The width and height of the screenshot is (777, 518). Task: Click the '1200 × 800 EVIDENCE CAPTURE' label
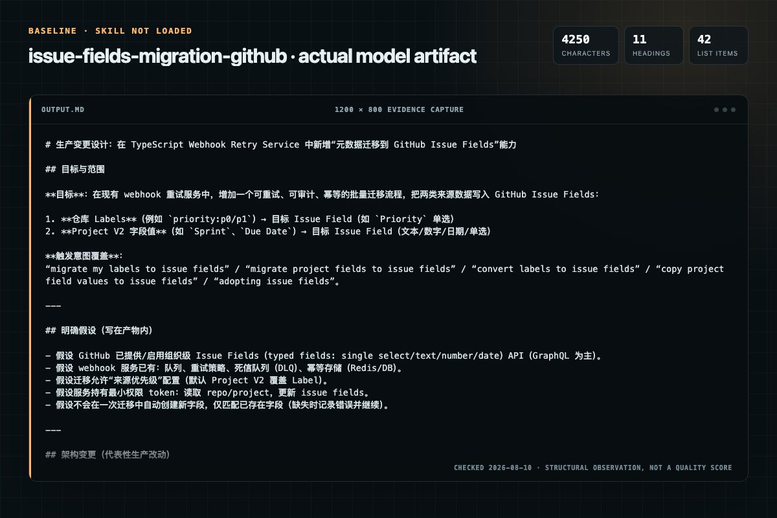[399, 109]
